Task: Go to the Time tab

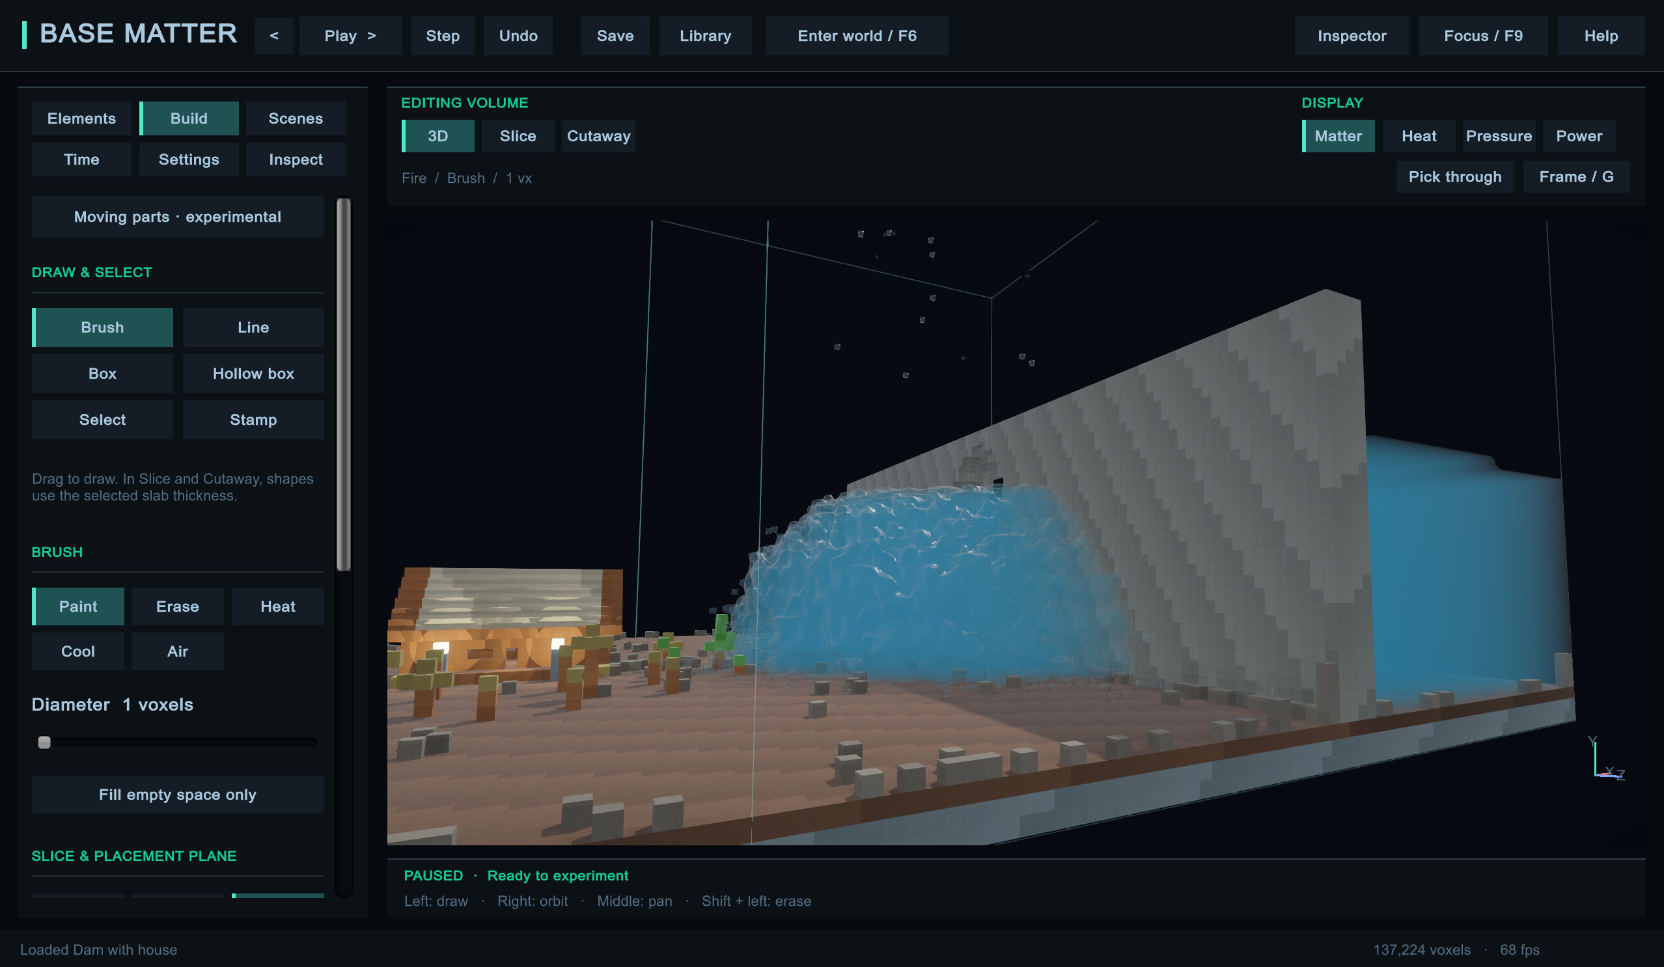Action: click(x=81, y=159)
